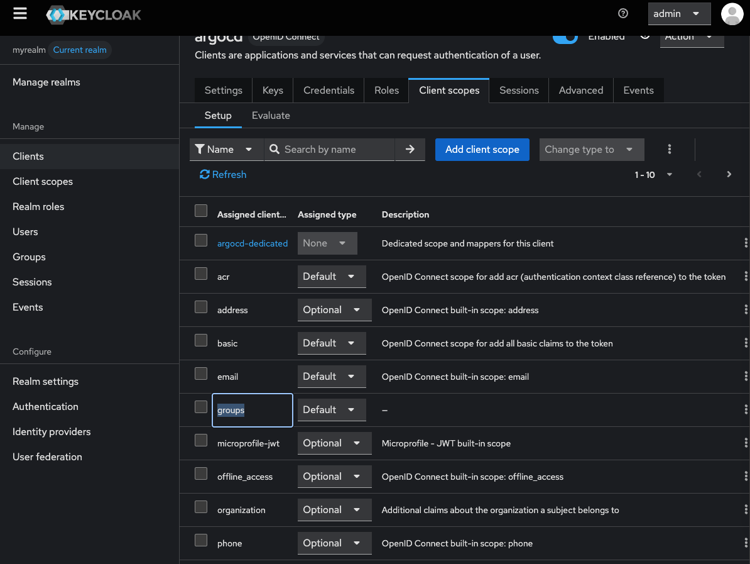Open assigned type dropdown for groups
The image size is (750, 564).
pyautogui.click(x=332, y=409)
